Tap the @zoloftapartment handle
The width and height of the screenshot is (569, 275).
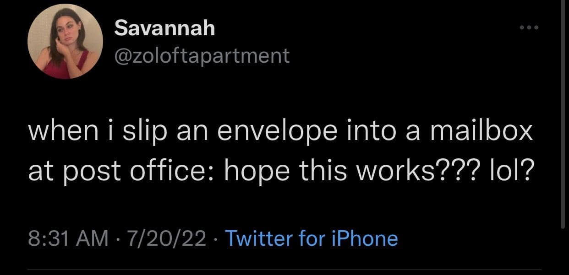202,56
